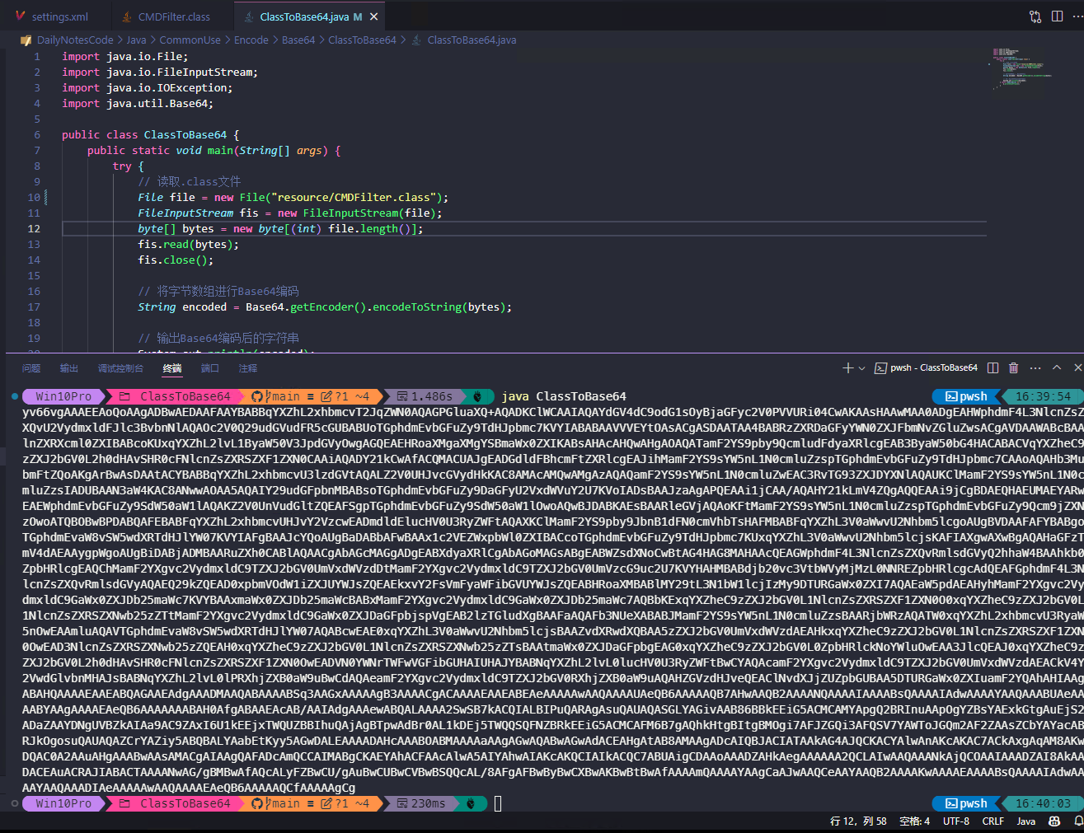Kill terminal with the trash icon
Viewport: 1084px width, 833px height.
[1013, 367]
